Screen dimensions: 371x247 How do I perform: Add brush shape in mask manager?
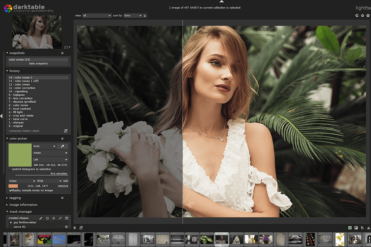coord(41,218)
